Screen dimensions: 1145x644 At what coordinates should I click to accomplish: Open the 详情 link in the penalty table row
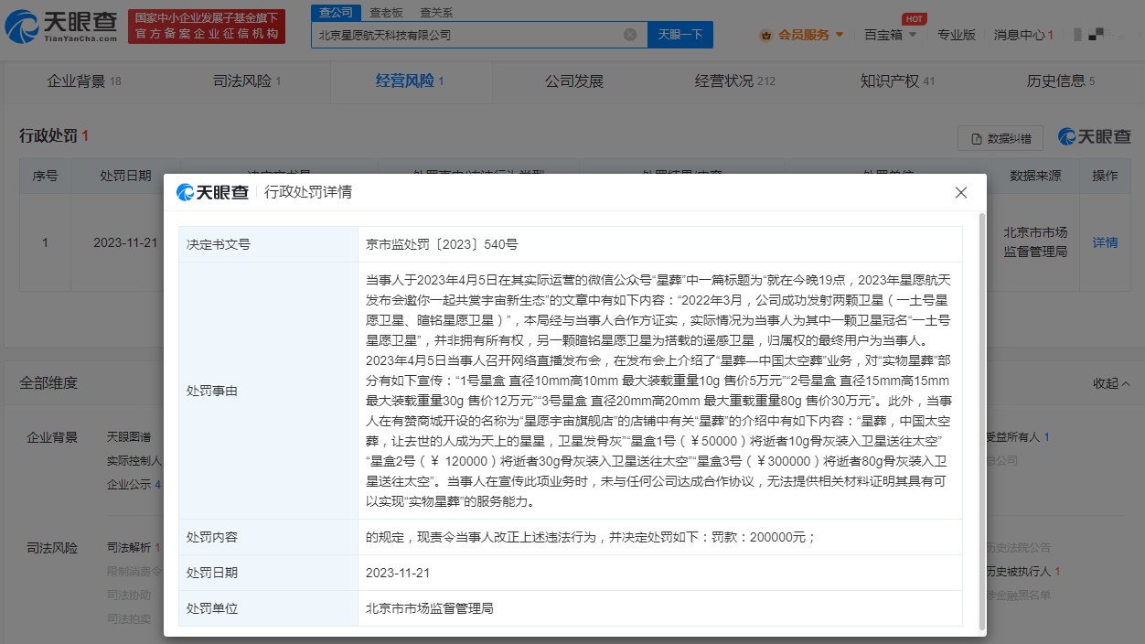pyautogui.click(x=1105, y=242)
